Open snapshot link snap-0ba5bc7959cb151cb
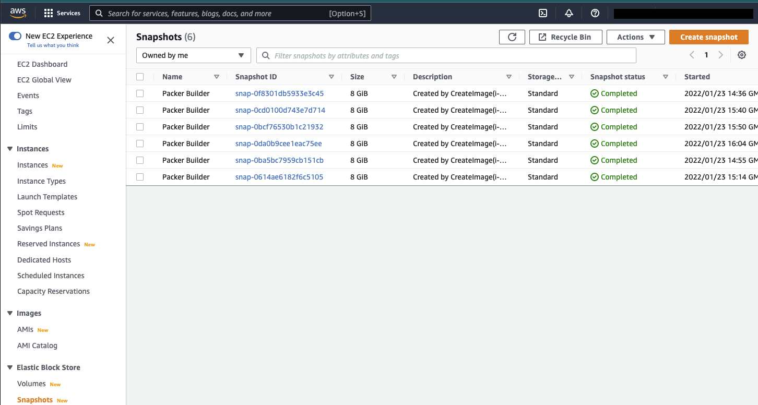 (279, 160)
